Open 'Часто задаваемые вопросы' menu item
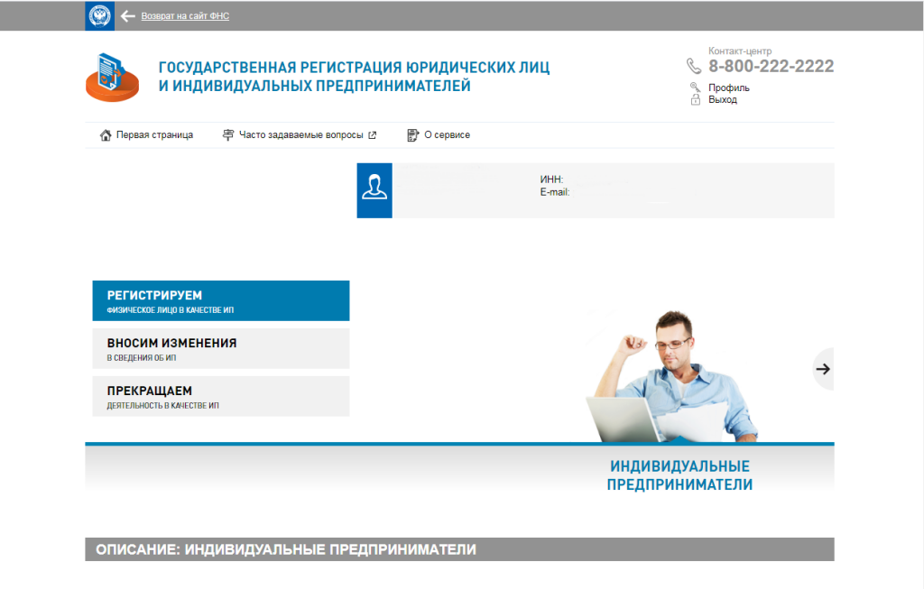This screenshot has width=924, height=589. [300, 135]
